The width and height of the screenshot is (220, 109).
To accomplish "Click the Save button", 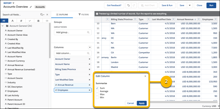I will point(182,6).
